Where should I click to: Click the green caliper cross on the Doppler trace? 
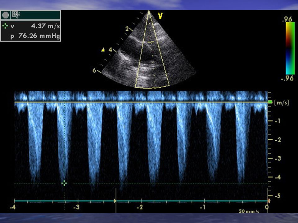point(64,183)
